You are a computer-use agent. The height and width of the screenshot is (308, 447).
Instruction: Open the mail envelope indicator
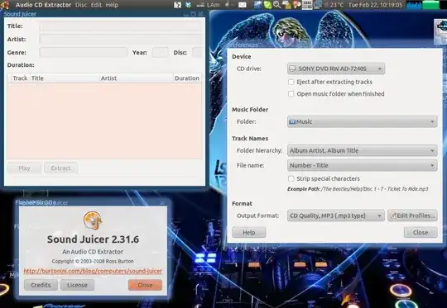point(242,5)
